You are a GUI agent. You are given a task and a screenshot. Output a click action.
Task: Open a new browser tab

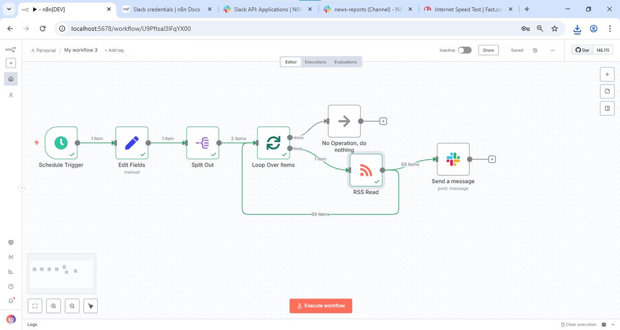[527, 9]
